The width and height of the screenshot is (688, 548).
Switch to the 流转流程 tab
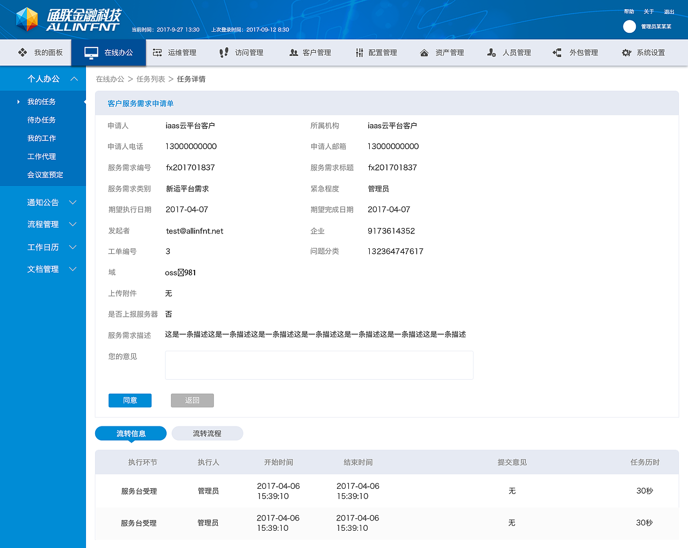click(207, 433)
